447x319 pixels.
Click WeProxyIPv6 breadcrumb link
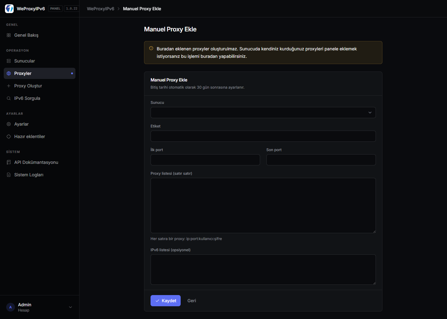[101, 9]
